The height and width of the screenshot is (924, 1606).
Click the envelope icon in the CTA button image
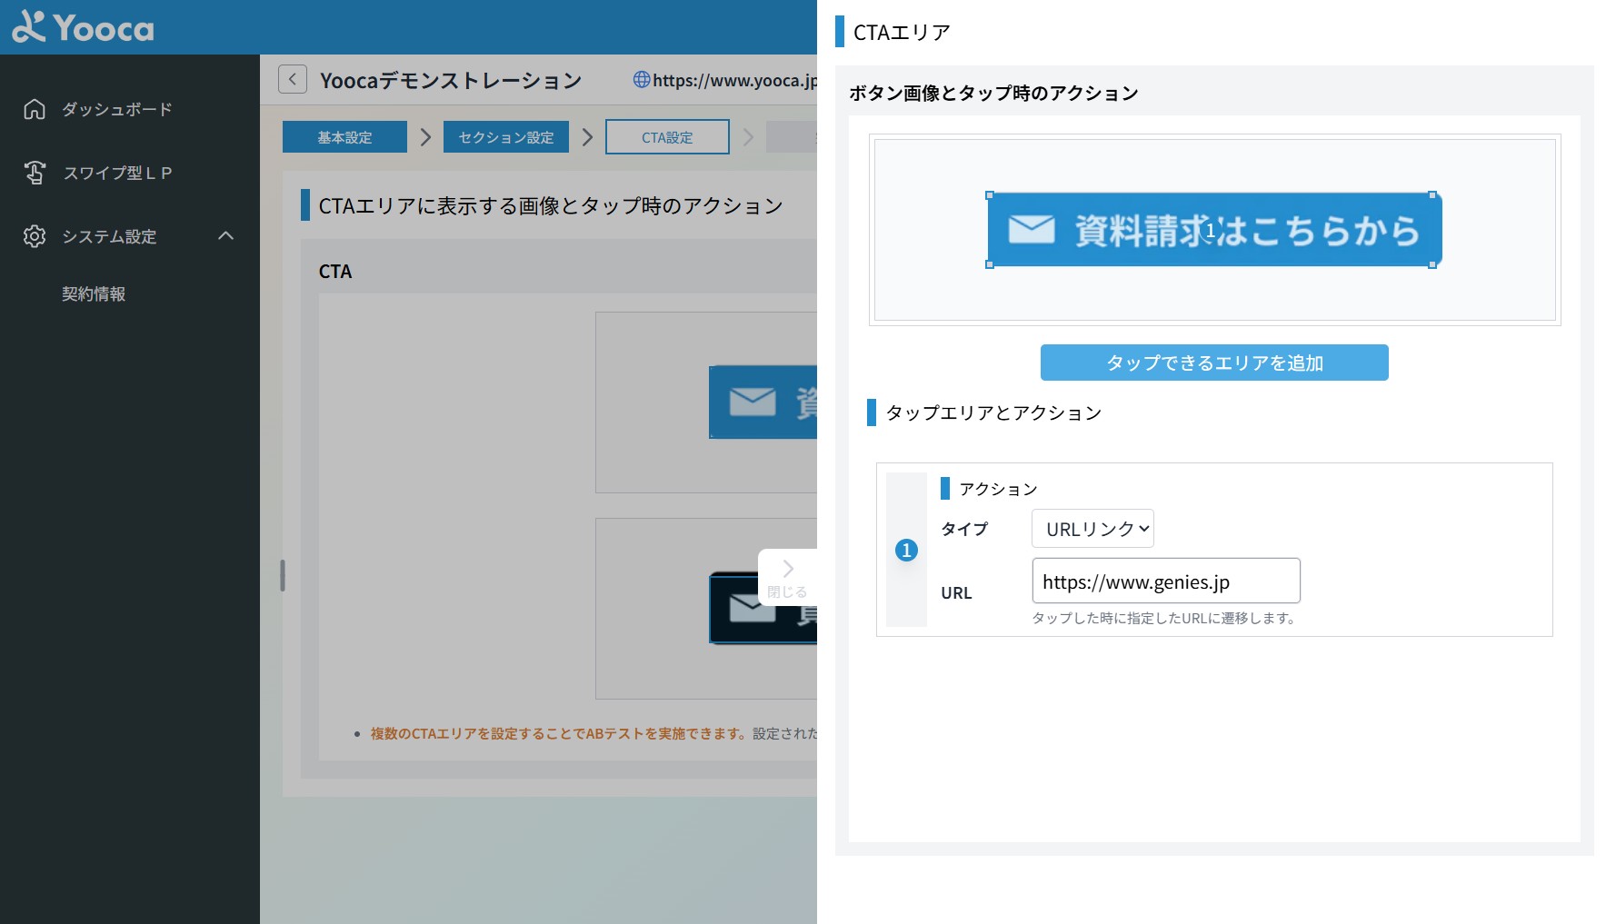(x=1031, y=230)
